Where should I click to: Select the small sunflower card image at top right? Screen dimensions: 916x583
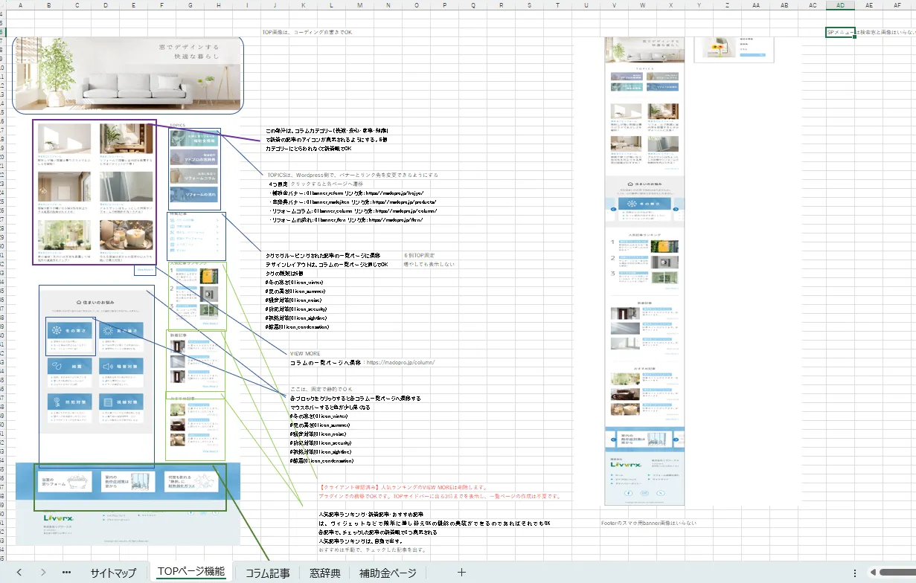(x=734, y=49)
